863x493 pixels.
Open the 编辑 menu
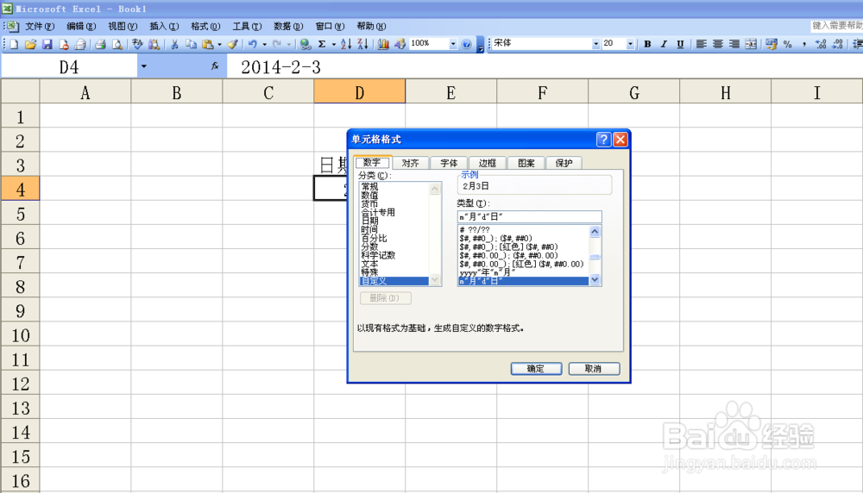[81, 27]
